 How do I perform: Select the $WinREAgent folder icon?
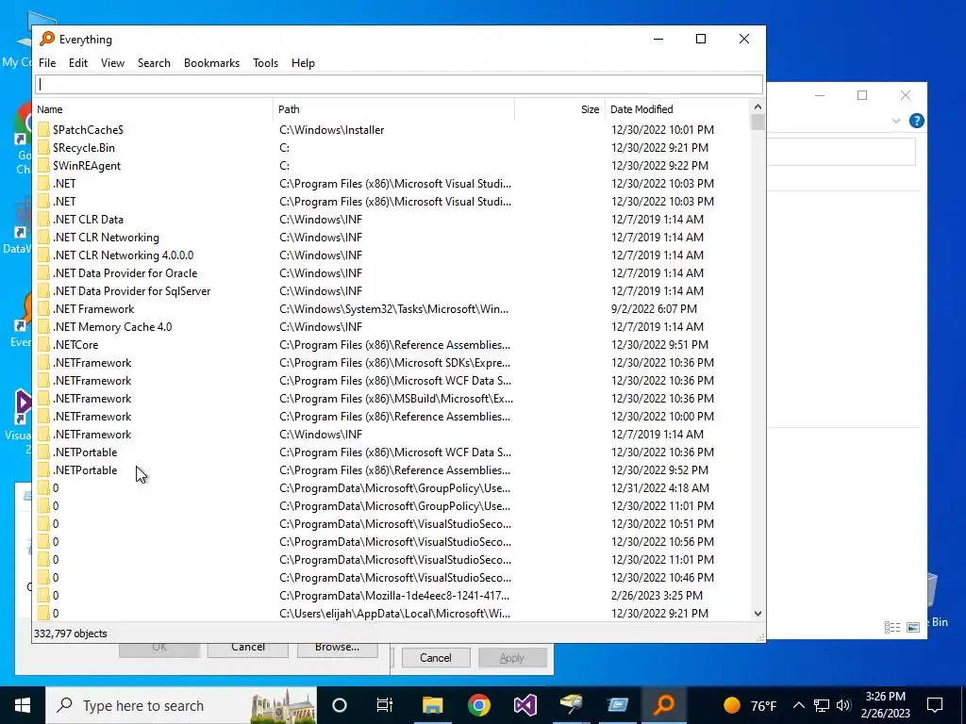tap(43, 166)
